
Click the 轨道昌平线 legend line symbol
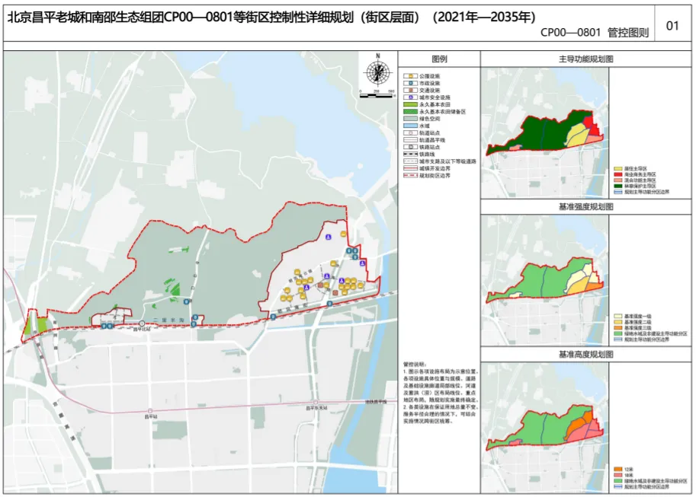[x=410, y=140]
